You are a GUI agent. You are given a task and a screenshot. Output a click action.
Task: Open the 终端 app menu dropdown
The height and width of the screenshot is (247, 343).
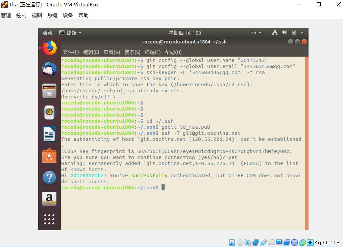click(x=70, y=33)
